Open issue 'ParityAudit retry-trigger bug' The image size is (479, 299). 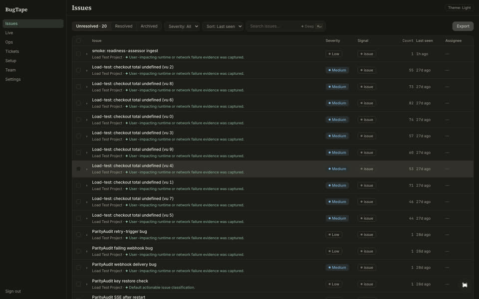pyautogui.click(x=119, y=232)
